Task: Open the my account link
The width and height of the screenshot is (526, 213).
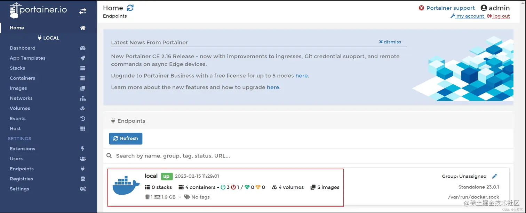Action: click(468, 16)
